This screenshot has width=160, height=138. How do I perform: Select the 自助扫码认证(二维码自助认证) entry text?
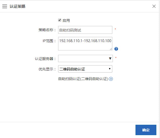[83, 79]
